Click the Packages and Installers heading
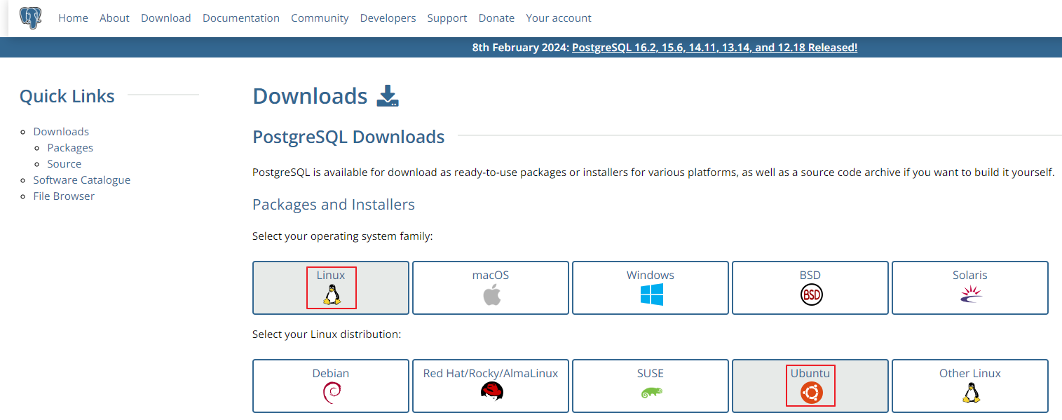Viewport: 1062px width, 420px height. click(334, 205)
